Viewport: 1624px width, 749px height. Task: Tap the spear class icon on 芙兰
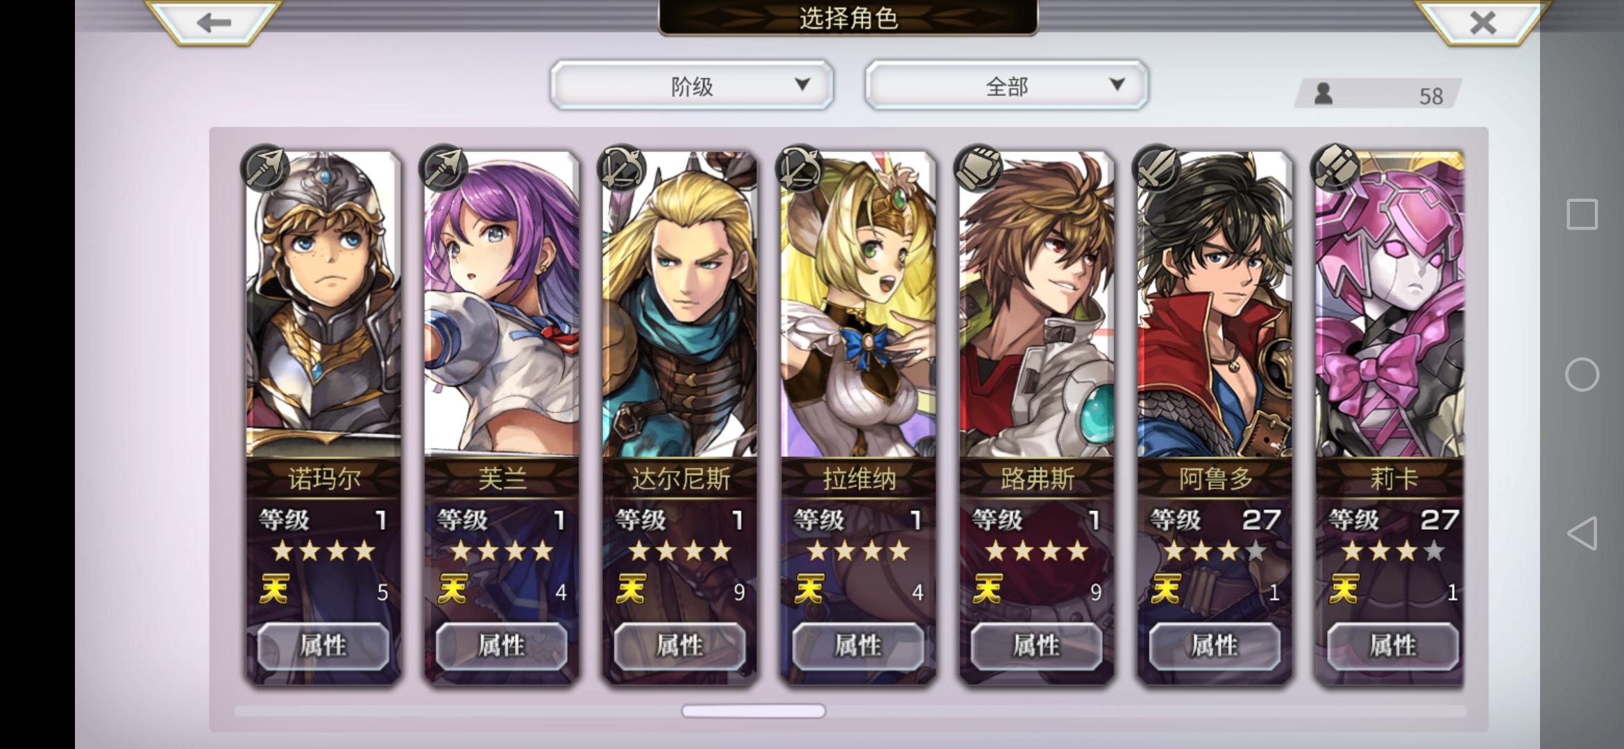[x=443, y=169]
